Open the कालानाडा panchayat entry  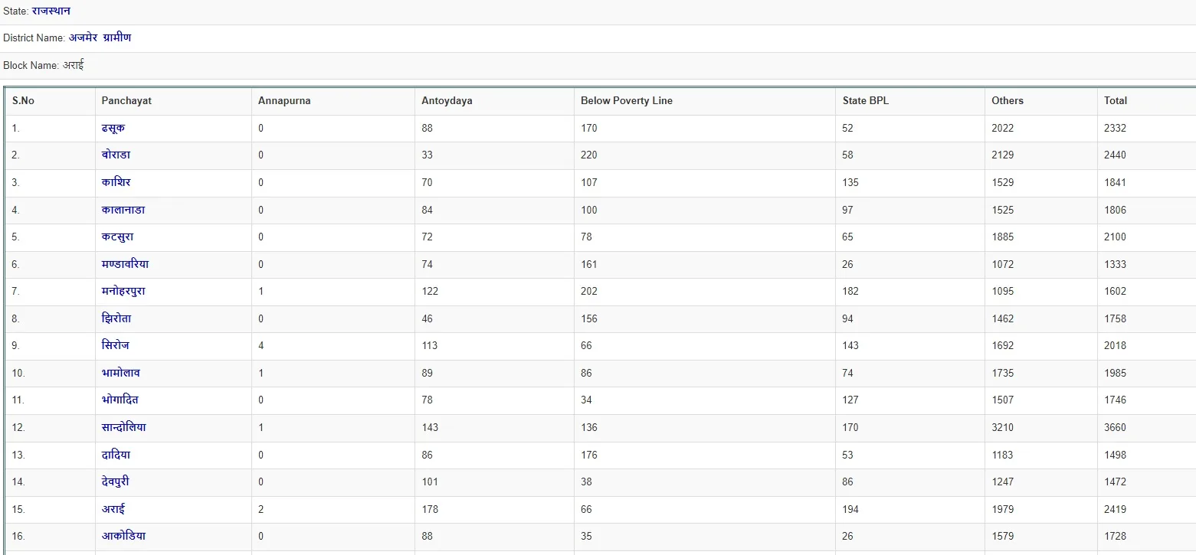pyautogui.click(x=123, y=210)
